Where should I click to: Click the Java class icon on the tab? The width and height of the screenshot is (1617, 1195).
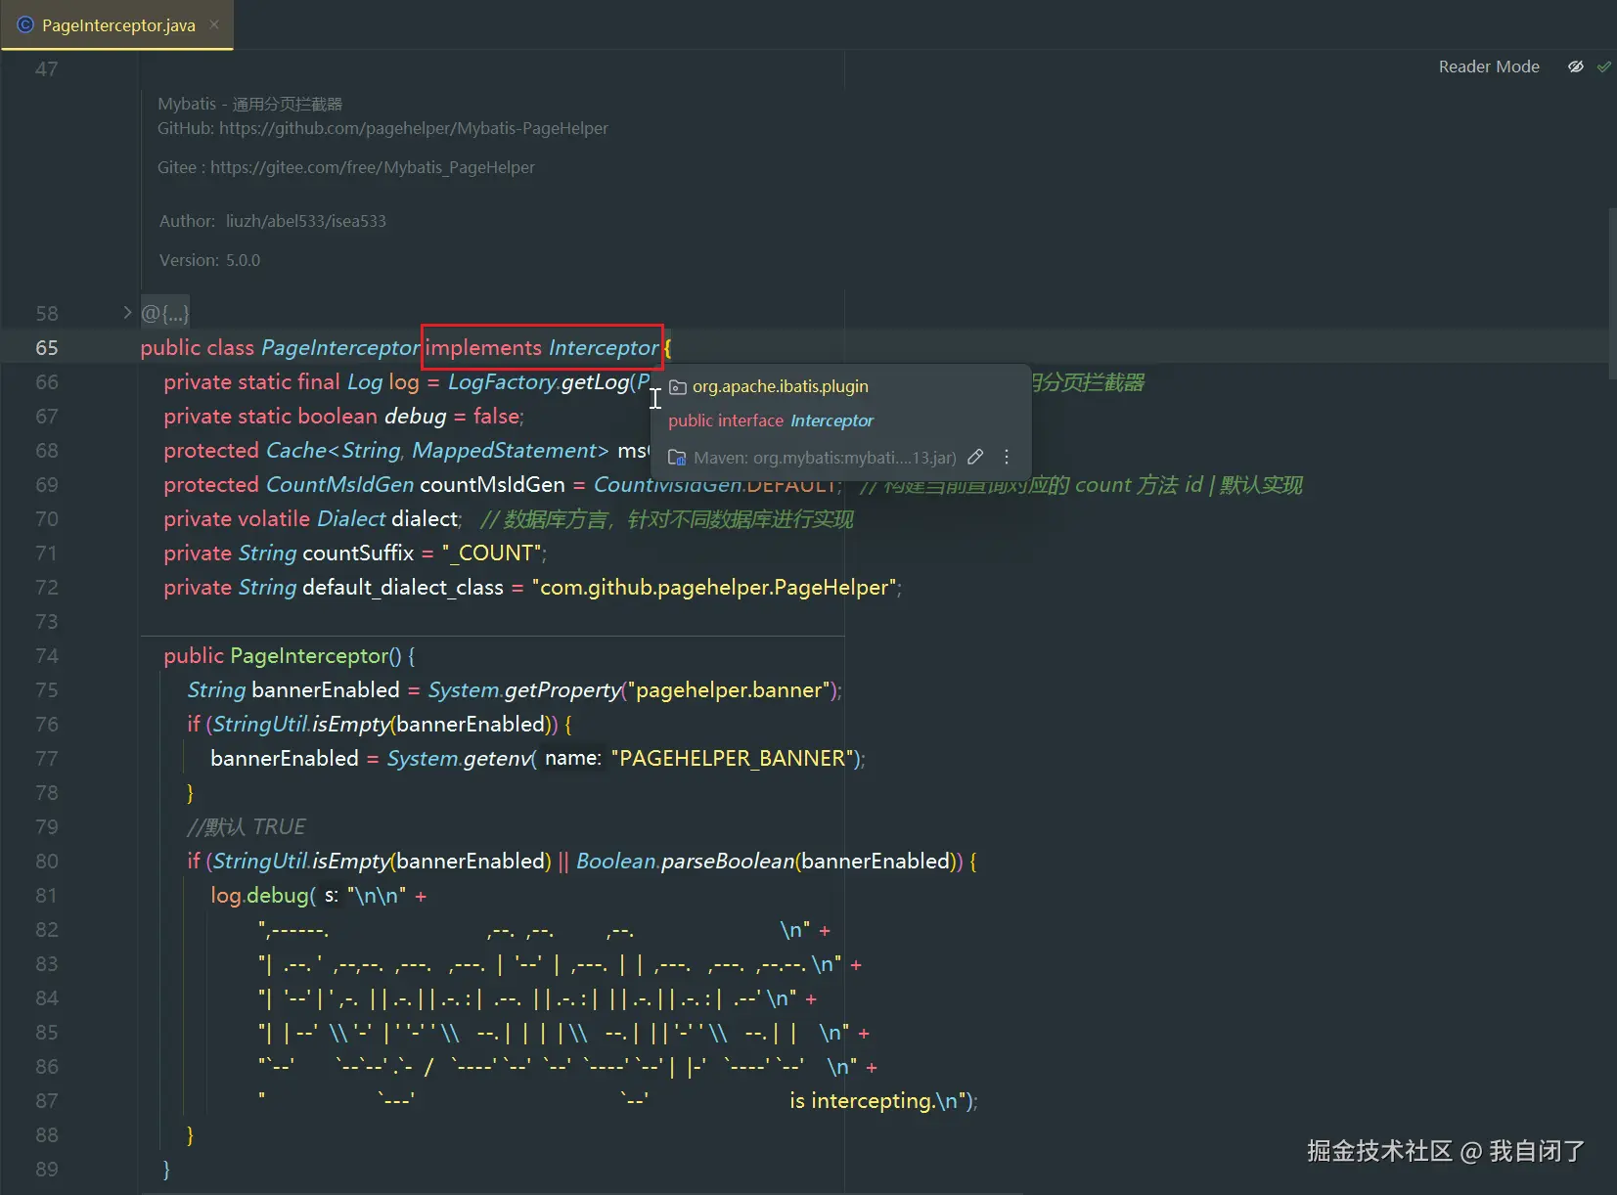click(25, 24)
